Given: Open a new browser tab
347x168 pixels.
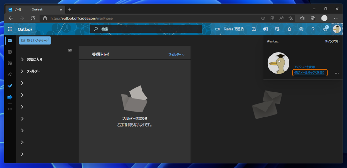Looking at the screenshot, I should click(69, 10).
